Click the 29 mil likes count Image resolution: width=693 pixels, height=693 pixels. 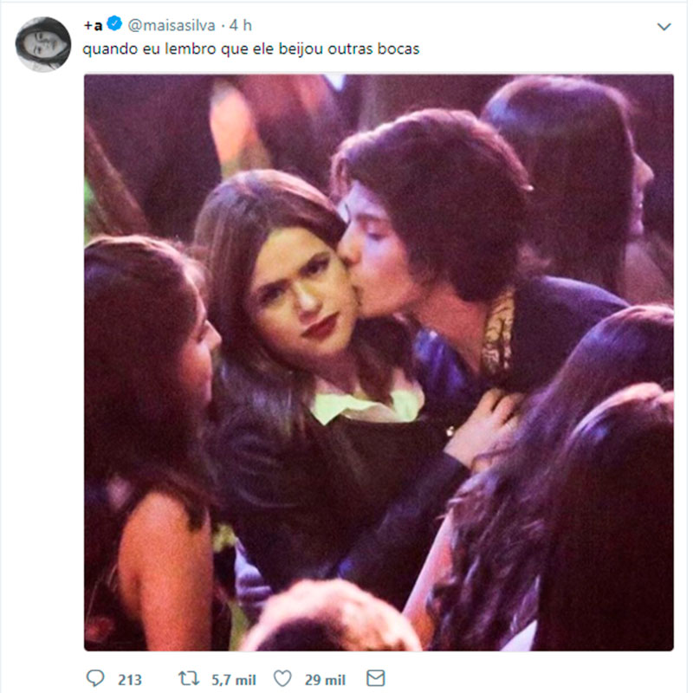click(323, 679)
